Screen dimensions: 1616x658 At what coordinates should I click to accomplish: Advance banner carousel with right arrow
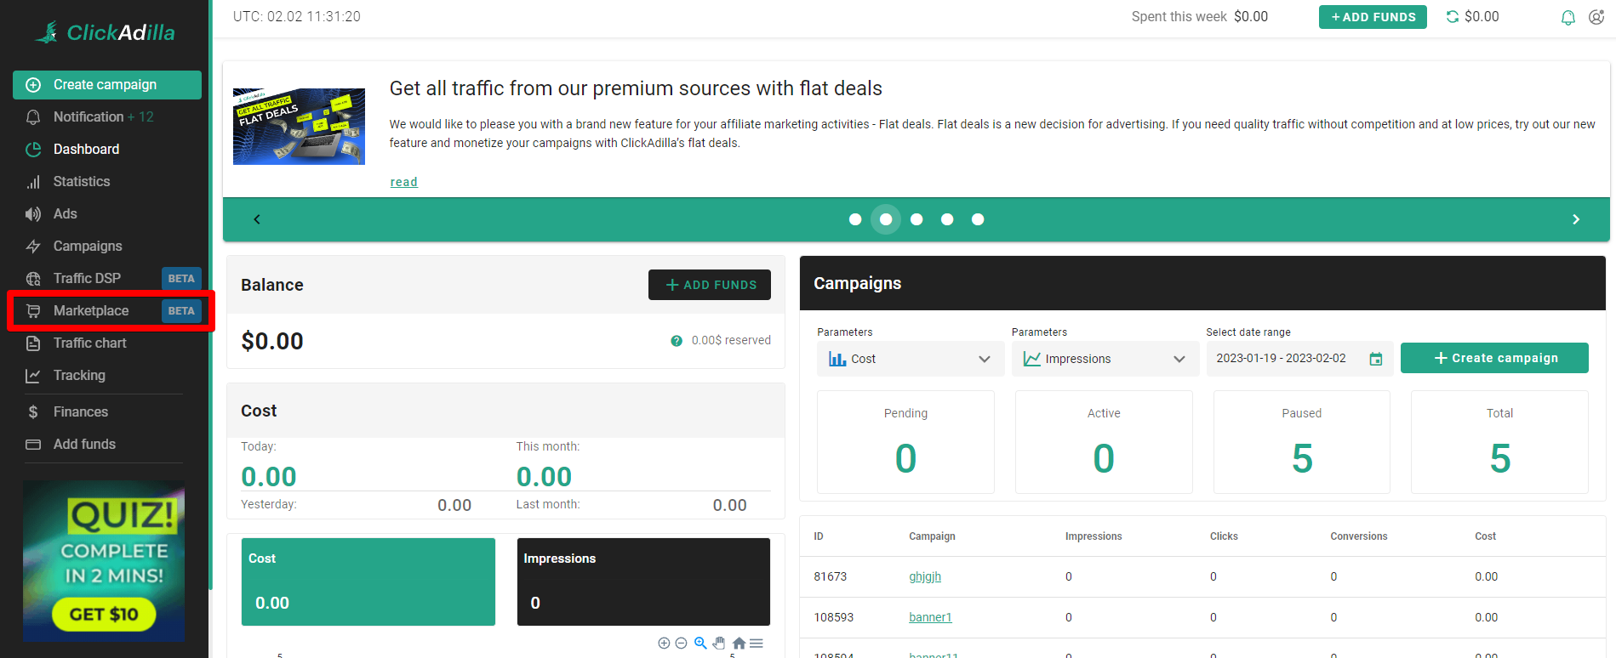click(x=1575, y=219)
